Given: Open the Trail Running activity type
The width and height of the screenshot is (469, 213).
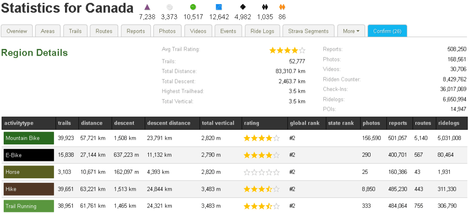Looking at the screenshot, I should point(28,206).
